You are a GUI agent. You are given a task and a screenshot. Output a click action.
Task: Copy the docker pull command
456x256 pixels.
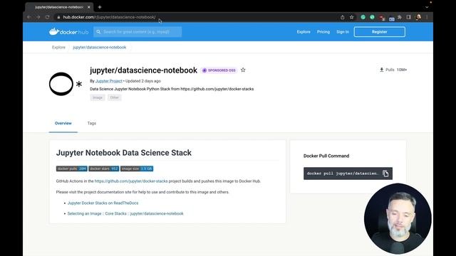385,174
